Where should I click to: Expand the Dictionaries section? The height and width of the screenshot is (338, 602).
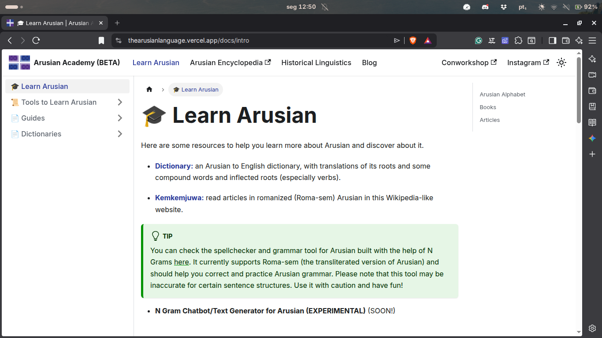(x=119, y=134)
